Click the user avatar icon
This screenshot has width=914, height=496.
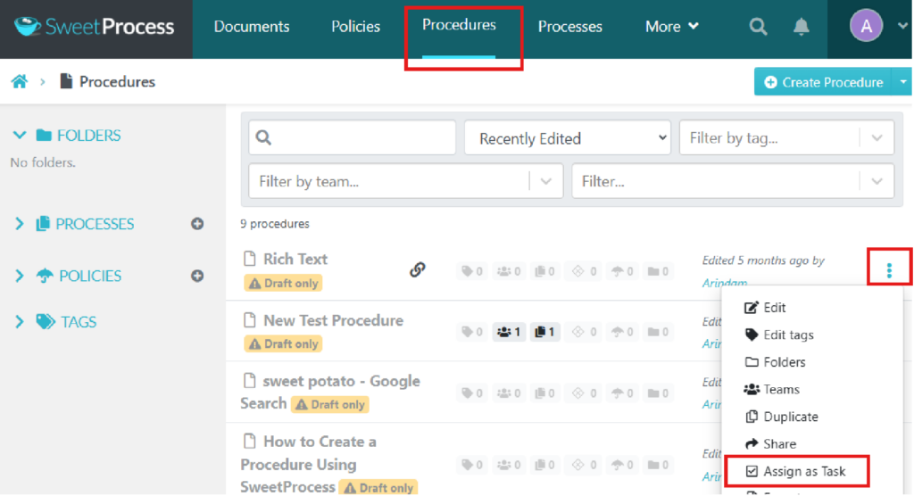[x=866, y=26]
